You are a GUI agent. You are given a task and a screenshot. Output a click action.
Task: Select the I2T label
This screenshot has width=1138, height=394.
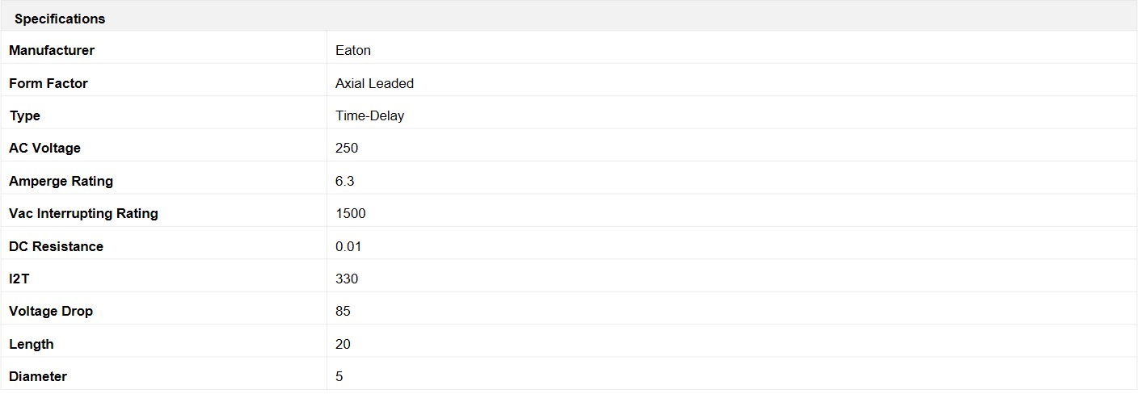[19, 279]
